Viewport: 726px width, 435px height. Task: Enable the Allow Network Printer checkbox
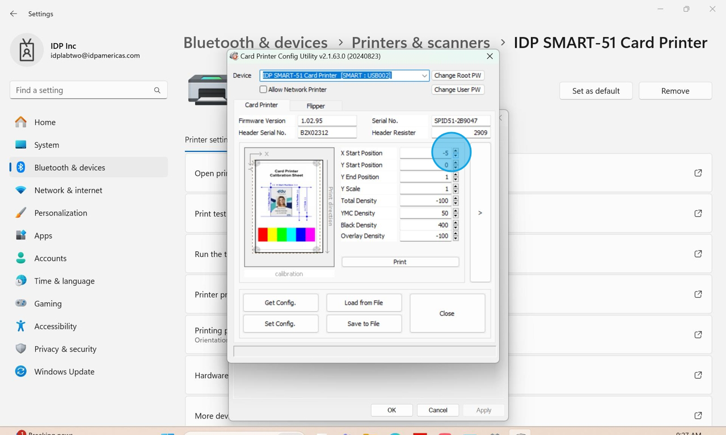coord(263,89)
